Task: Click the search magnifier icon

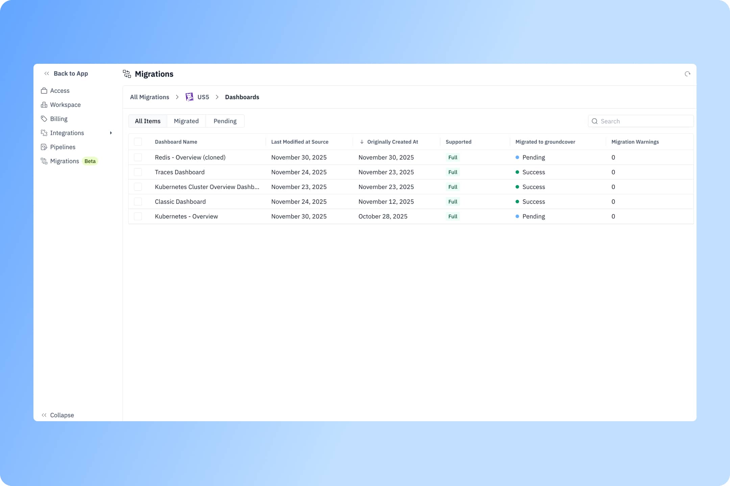Action: tap(594, 122)
